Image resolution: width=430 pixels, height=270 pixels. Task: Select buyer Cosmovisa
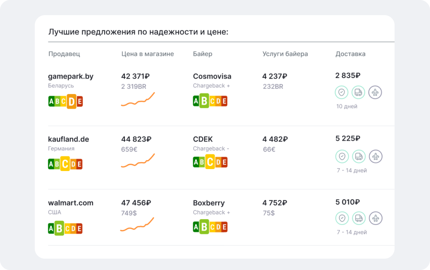click(212, 76)
